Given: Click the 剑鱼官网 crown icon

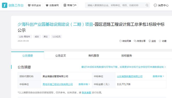Looking at the screenshot, I should (x=47, y=5).
